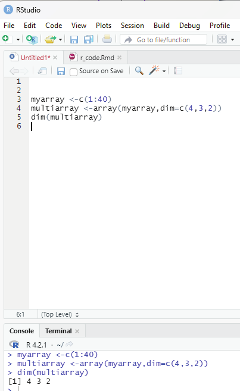Show the document in a new window
Image resolution: width=240 pixels, height=391 pixels.
pyautogui.click(x=42, y=71)
